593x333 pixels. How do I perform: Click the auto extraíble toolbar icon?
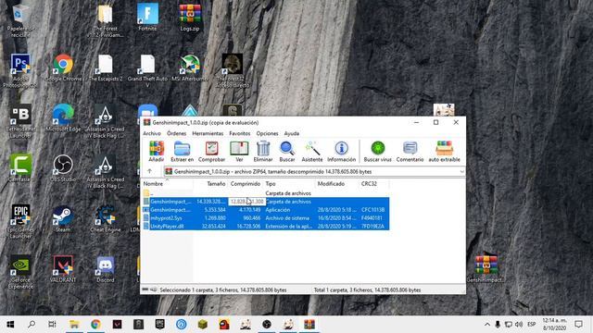(445, 152)
